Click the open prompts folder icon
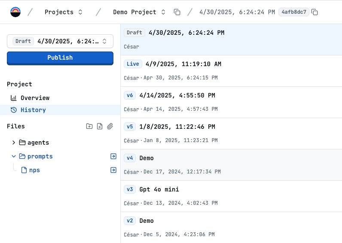 click(x=22, y=156)
